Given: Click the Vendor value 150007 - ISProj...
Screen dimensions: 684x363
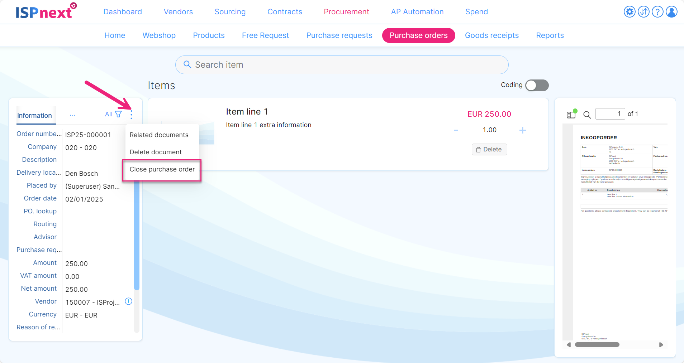Looking at the screenshot, I should tap(92, 302).
